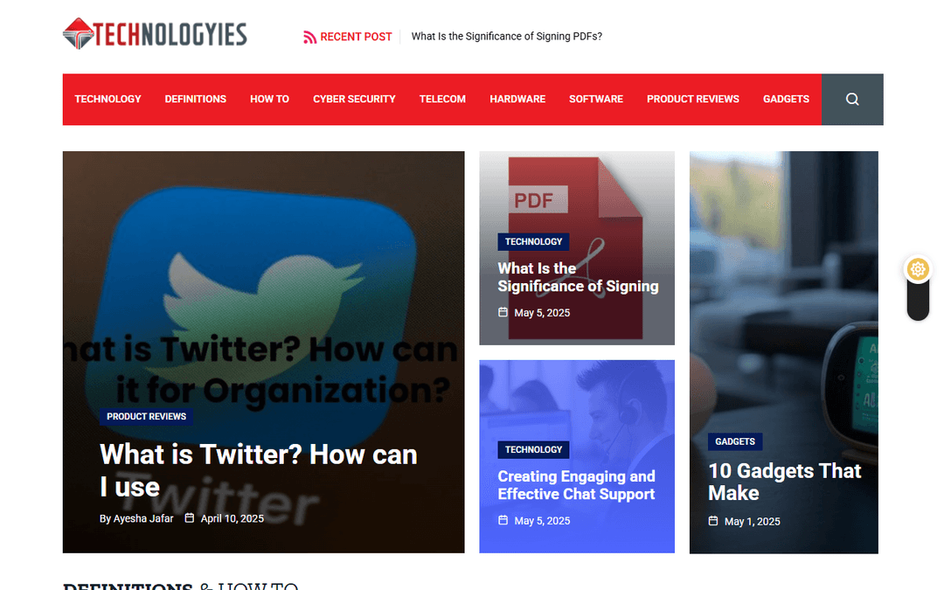Click the gear settings floating icon
The width and height of the screenshot is (944, 590).
coord(918,269)
